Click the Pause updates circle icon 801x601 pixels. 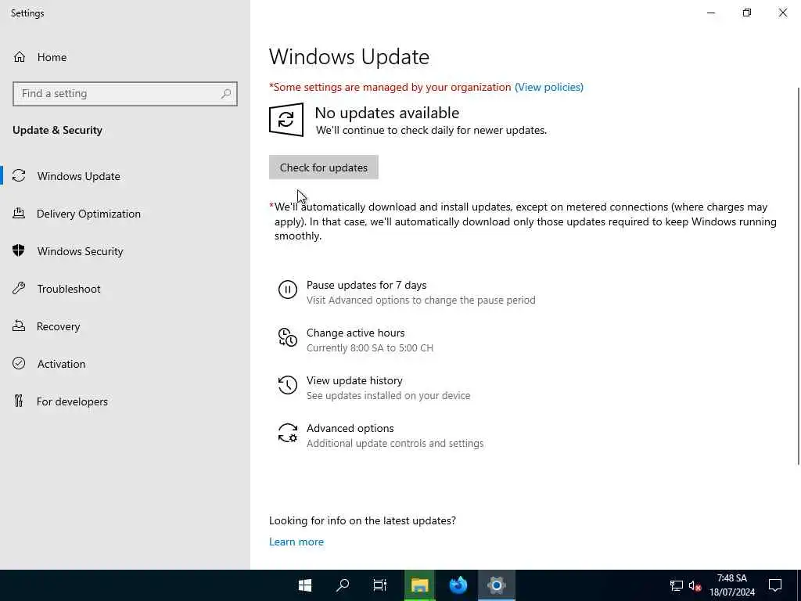pyautogui.click(x=288, y=290)
